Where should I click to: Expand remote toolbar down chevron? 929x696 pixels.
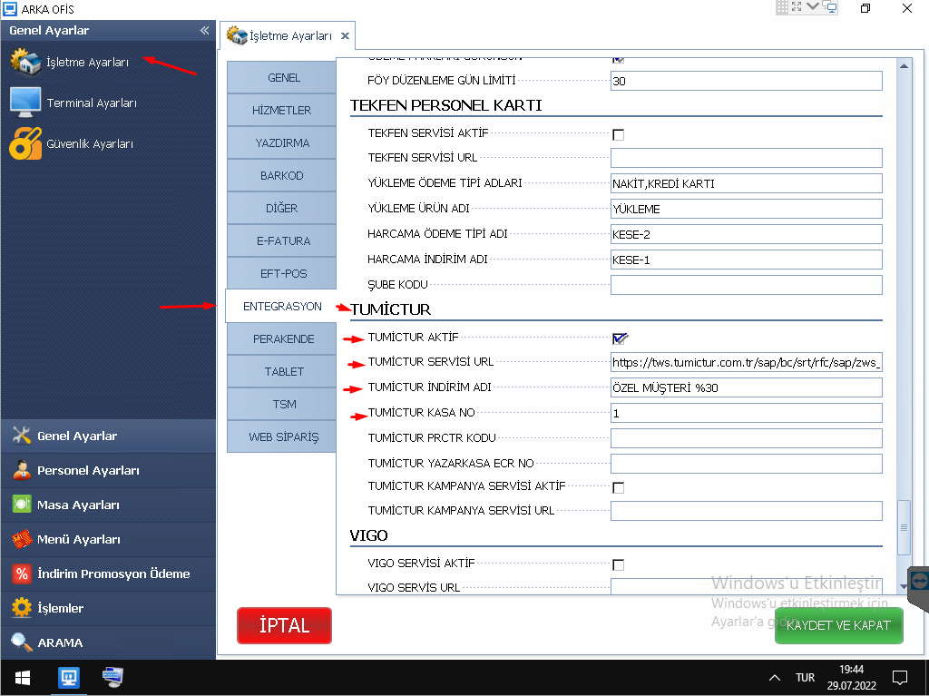pyautogui.click(x=813, y=6)
